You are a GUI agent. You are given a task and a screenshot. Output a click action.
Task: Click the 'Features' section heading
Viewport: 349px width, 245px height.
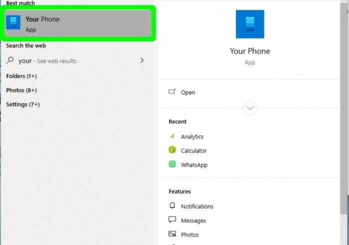tap(179, 192)
